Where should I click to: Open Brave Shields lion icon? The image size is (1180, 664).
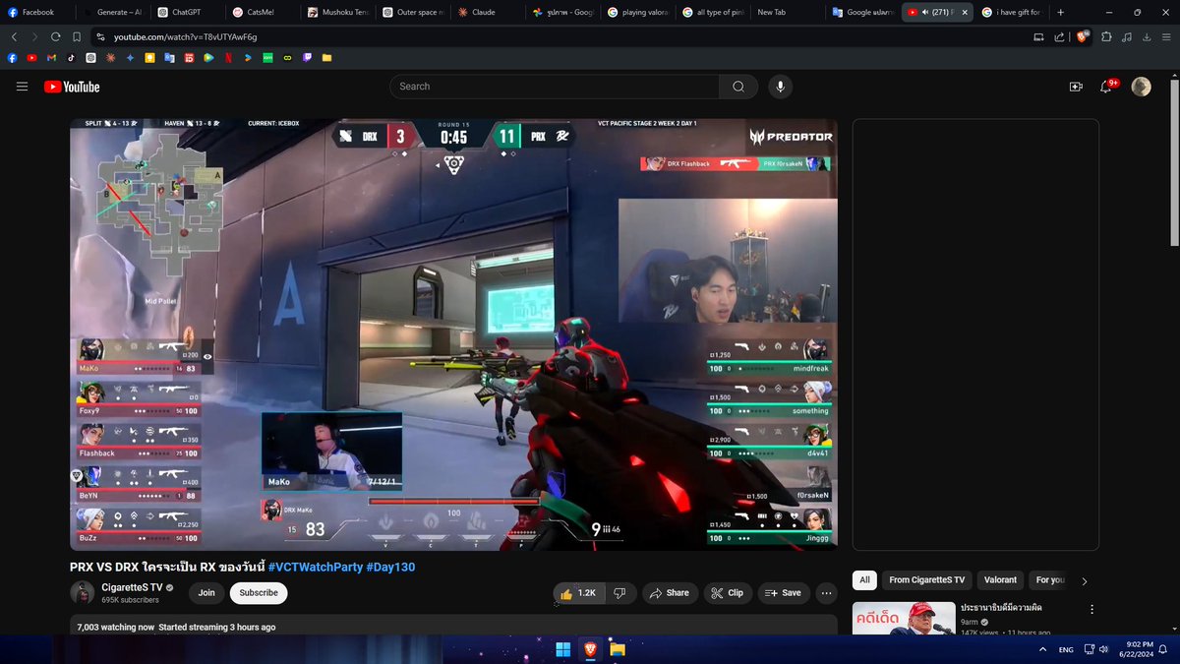point(1082,36)
